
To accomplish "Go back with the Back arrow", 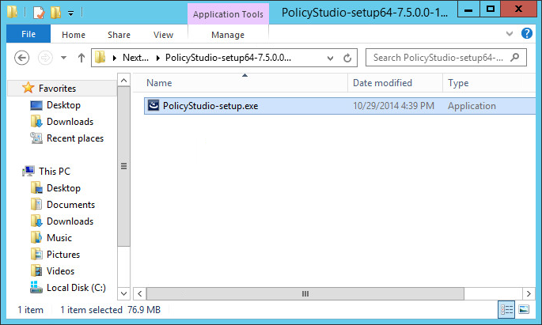I will [22, 58].
